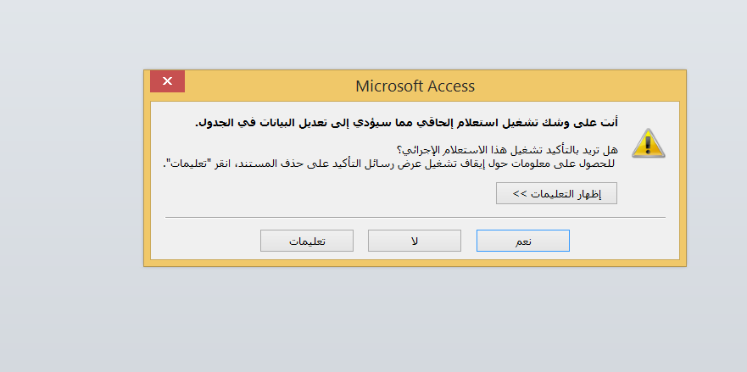Click the question line beginning هل تريد
This screenshot has height=372, width=747.
(x=507, y=149)
